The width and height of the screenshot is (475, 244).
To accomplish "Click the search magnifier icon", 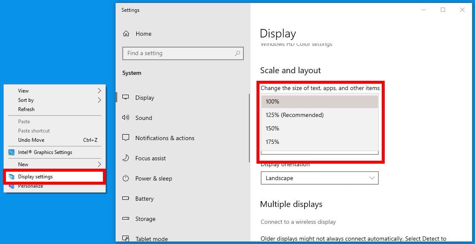I will (x=237, y=53).
